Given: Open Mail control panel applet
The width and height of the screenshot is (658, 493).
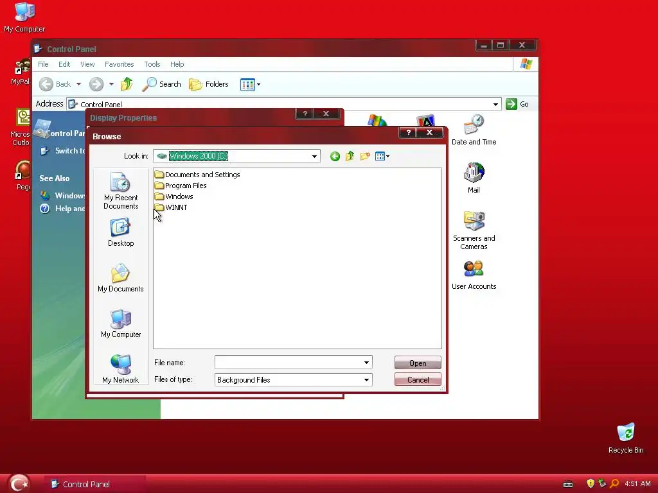Looking at the screenshot, I should [474, 178].
